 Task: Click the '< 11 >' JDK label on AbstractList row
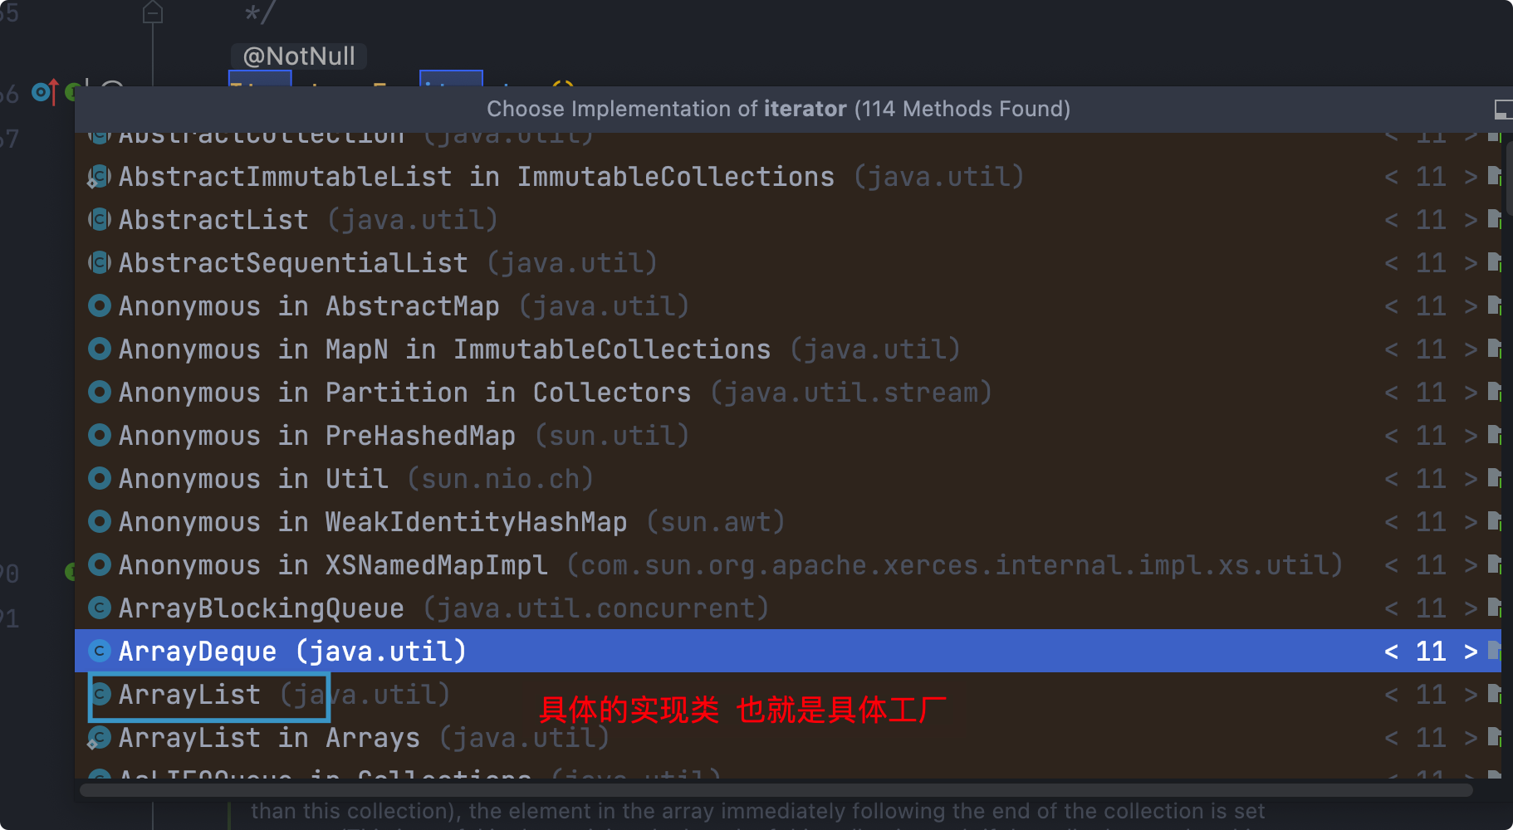pyautogui.click(x=1431, y=220)
